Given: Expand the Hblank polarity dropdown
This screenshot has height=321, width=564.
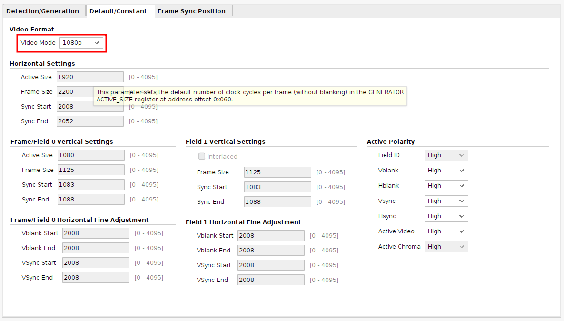Looking at the screenshot, I should pos(446,186).
